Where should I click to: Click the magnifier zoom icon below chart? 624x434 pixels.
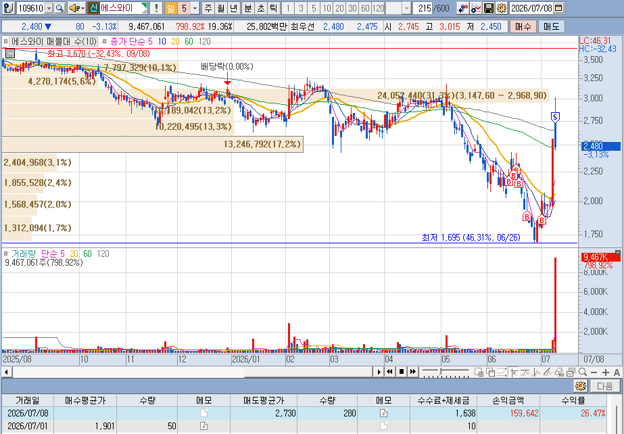583,372
